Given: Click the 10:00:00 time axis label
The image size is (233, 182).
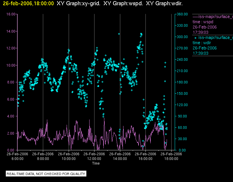Looking at the screenshot, I should pyautogui.click(x=69, y=159).
